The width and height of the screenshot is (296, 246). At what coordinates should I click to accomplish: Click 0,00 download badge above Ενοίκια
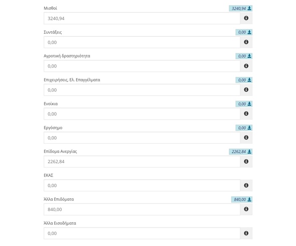tap(244, 104)
